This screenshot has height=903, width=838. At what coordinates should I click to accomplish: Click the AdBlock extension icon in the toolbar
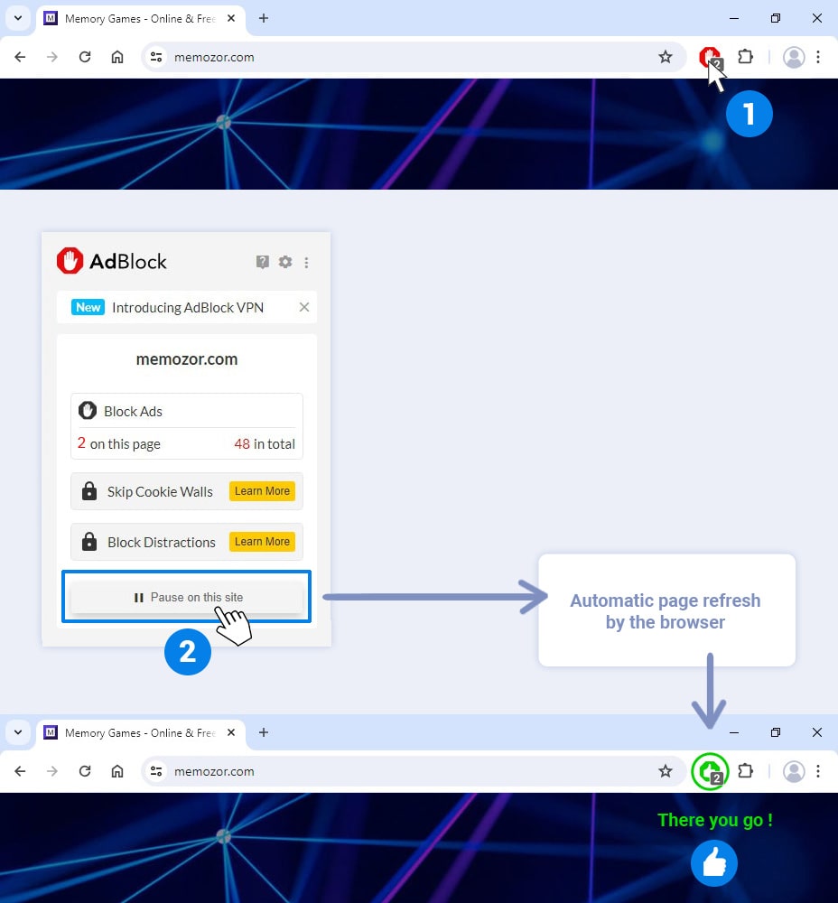coord(710,56)
